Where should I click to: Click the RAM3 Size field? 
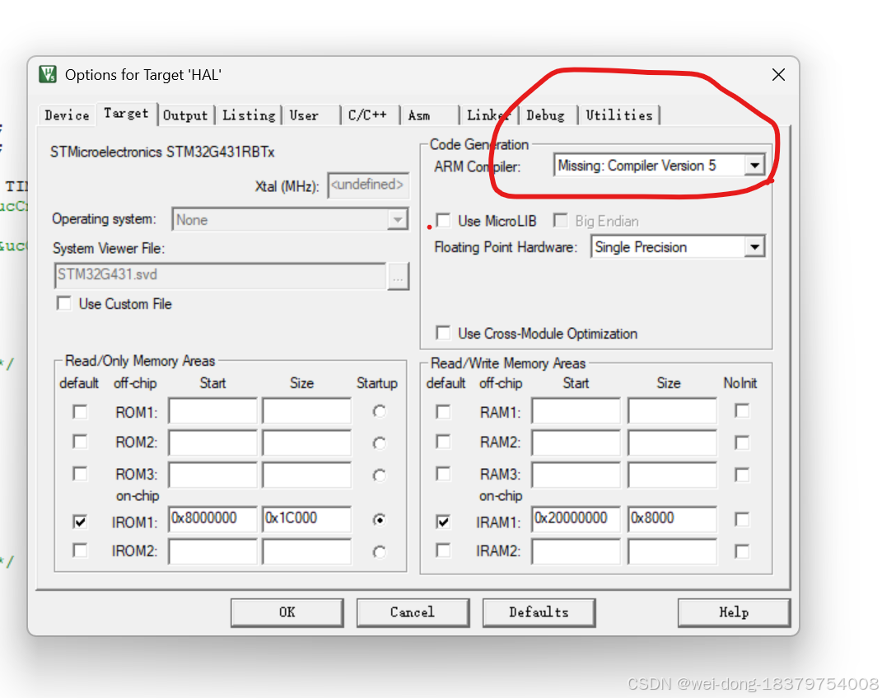tap(672, 475)
